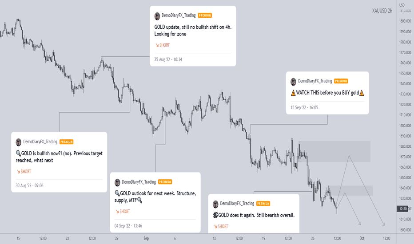This screenshot has height=244, width=414.
Task: Click the PREMIUM badge on 25 Aug post
Action: click(205, 16)
